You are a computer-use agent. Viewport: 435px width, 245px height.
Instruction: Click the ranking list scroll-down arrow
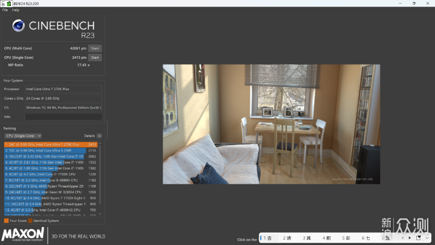[x=100, y=214]
